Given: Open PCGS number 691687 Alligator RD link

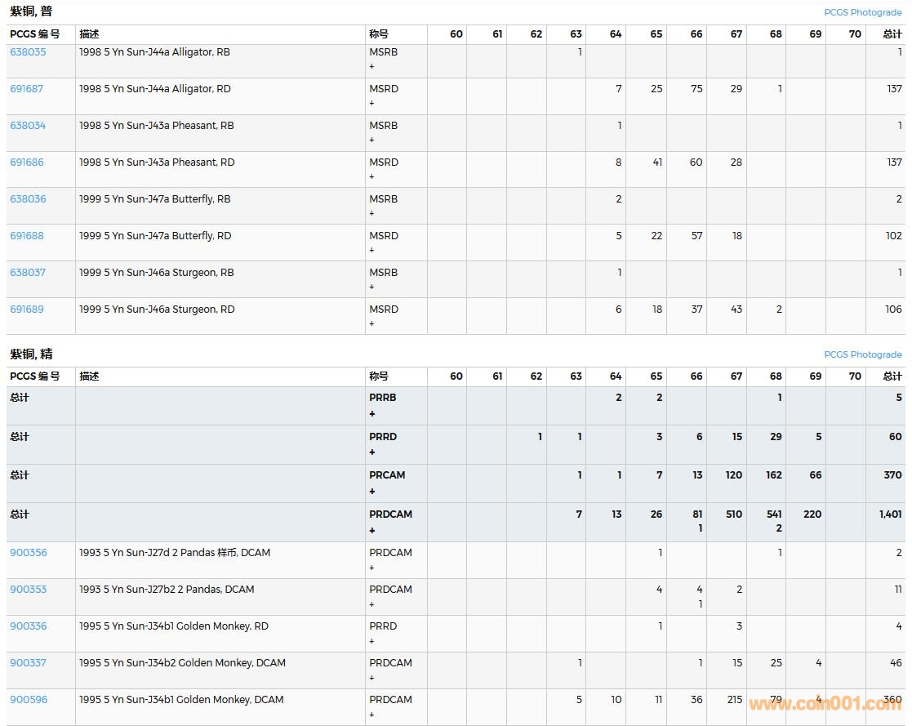Looking at the screenshot, I should click(x=26, y=88).
